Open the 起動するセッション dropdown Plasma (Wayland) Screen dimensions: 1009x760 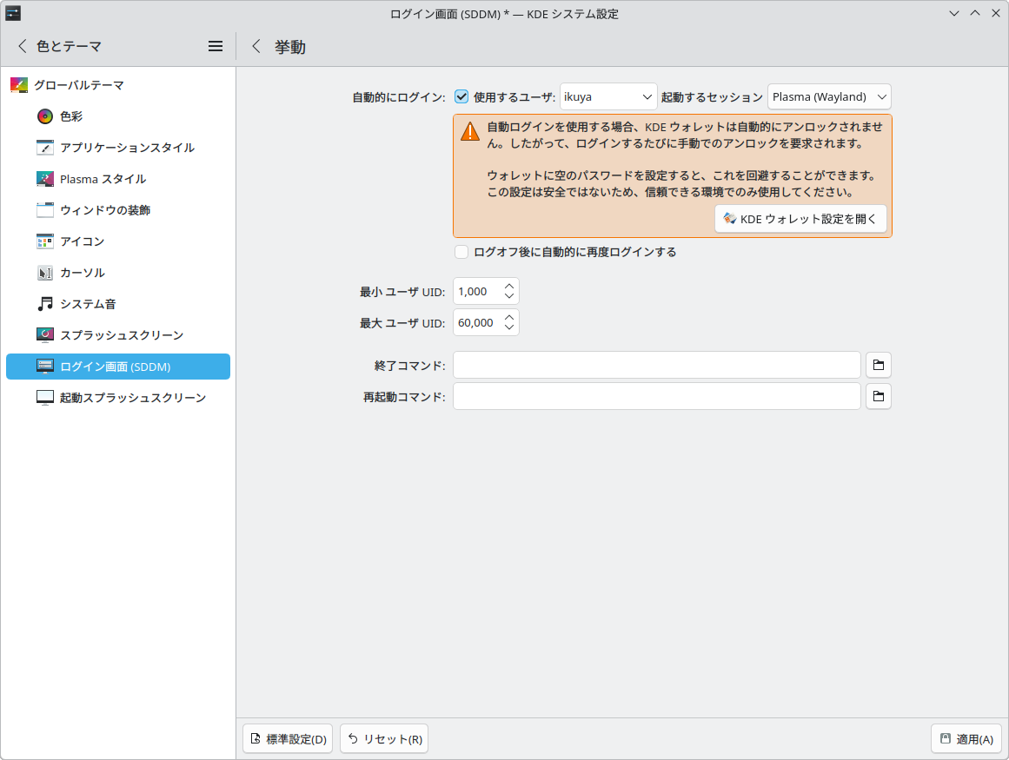[829, 97]
